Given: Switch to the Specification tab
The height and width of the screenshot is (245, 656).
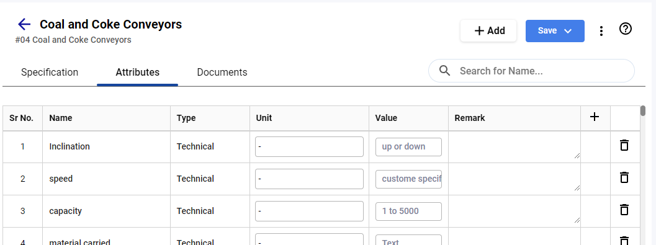Looking at the screenshot, I should pos(50,73).
